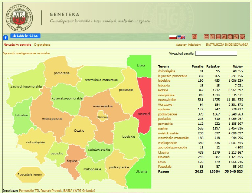This screenshot has height=193, width=252.
Task: Open Ukraina link in the table
Action: pyautogui.click(x=163, y=152)
